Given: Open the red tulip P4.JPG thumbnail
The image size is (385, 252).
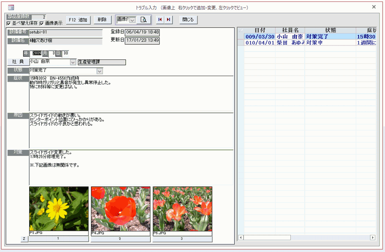Looking at the screenshot, I should point(121,209).
